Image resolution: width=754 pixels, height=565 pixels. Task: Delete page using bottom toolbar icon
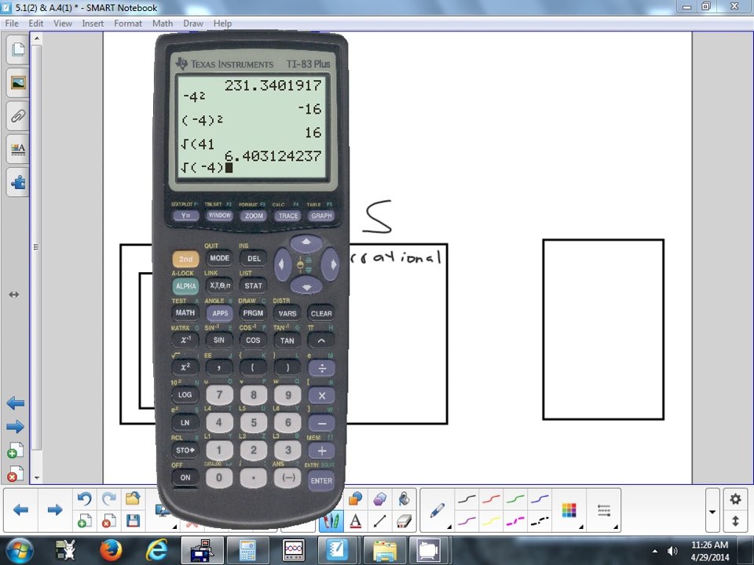click(108, 521)
